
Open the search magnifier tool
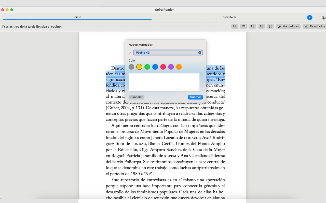click(x=235, y=26)
